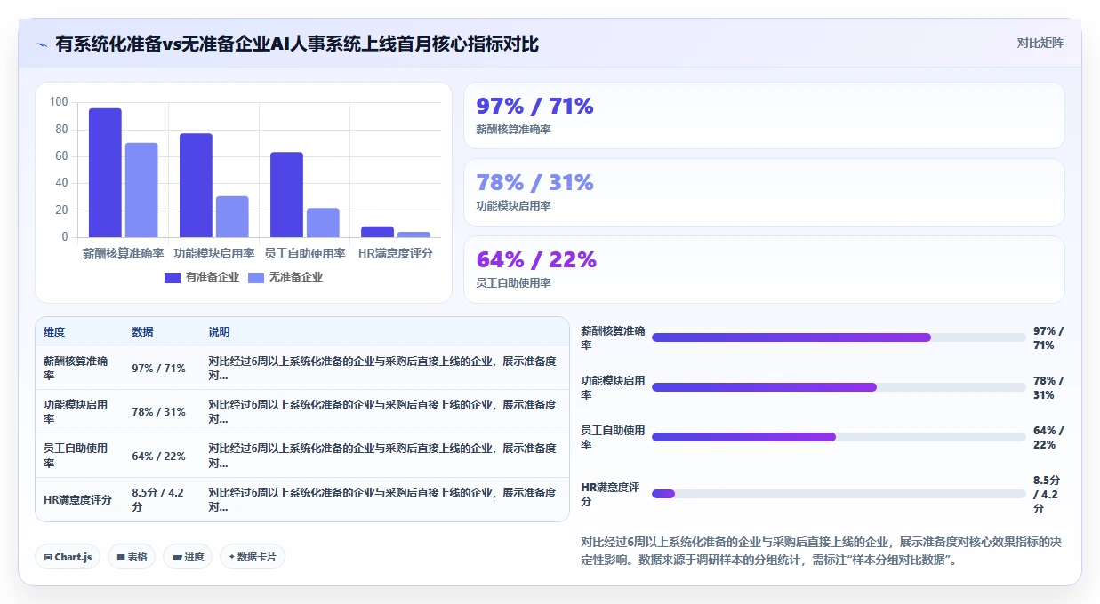Click the 无准备企业 bar for 薪酬核算准确率
Screen dimensions: 1100x604
141,190
